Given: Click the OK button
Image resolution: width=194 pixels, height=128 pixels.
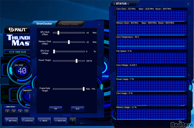Looking at the screenshot, I should click(x=56, y=109).
